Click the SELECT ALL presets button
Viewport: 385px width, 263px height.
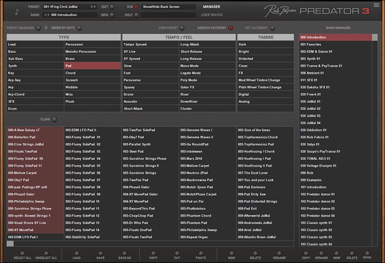[x=22, y=253]
